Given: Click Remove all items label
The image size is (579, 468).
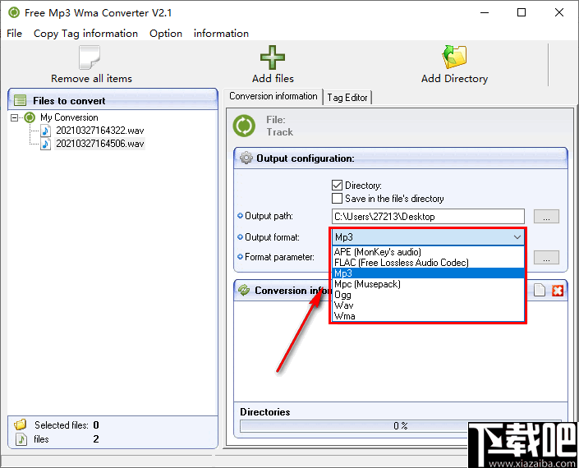Looking at the screenshot, I should [91, 79].
